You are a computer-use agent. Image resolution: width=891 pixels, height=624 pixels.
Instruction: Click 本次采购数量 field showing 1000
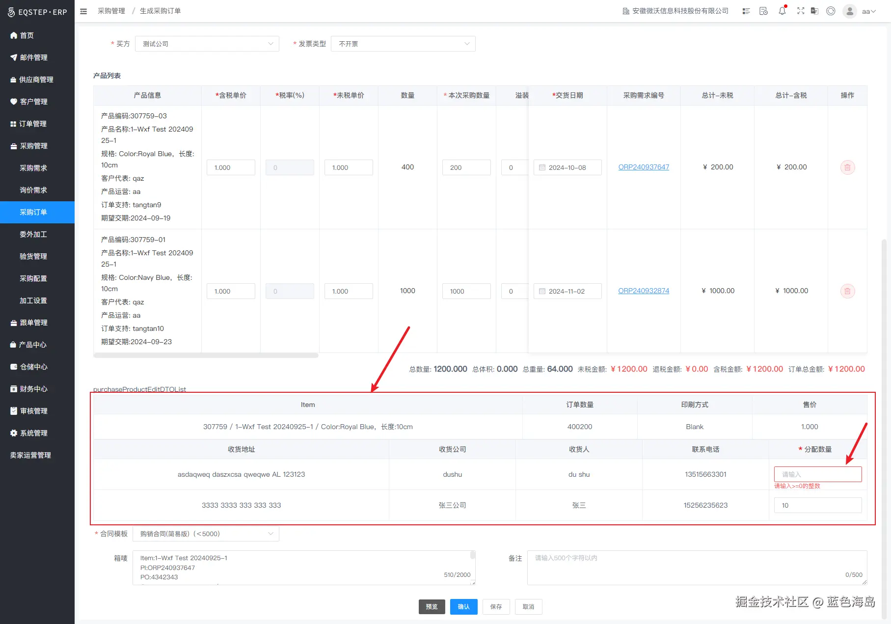tap(466, 291)
